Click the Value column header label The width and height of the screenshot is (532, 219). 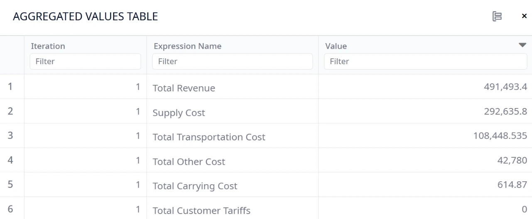(336, 46)
